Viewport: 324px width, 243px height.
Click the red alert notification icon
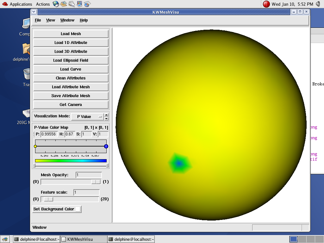266,4
